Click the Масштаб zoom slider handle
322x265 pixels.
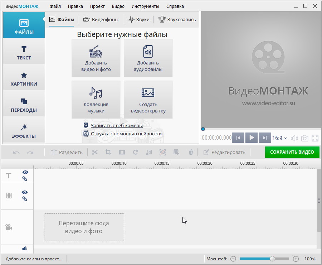coord(272,259)
